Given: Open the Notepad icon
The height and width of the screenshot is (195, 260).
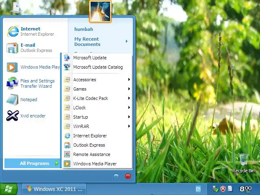Looking at the screenshot, I should click(12, 100).
